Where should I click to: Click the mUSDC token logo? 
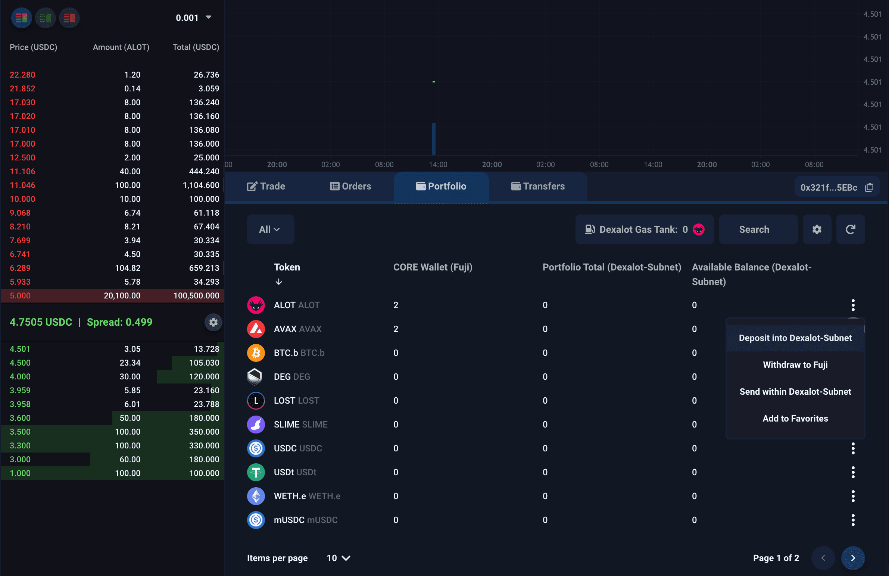(x=256, y=520)
